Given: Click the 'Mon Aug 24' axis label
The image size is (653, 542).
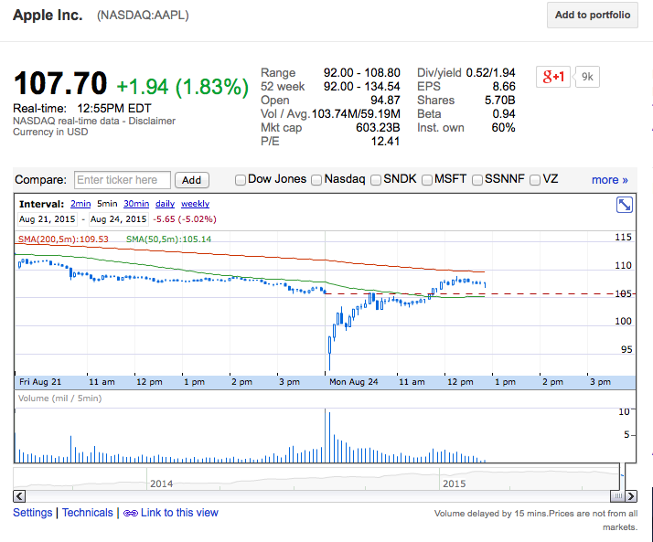Looking at the screenshot, I should [354, 382].
